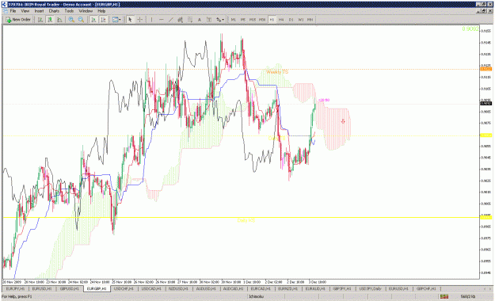Switch to the EURJPY,H1 chart tab
This screenshot has width=495, height=301.
[x=15, y=288]
